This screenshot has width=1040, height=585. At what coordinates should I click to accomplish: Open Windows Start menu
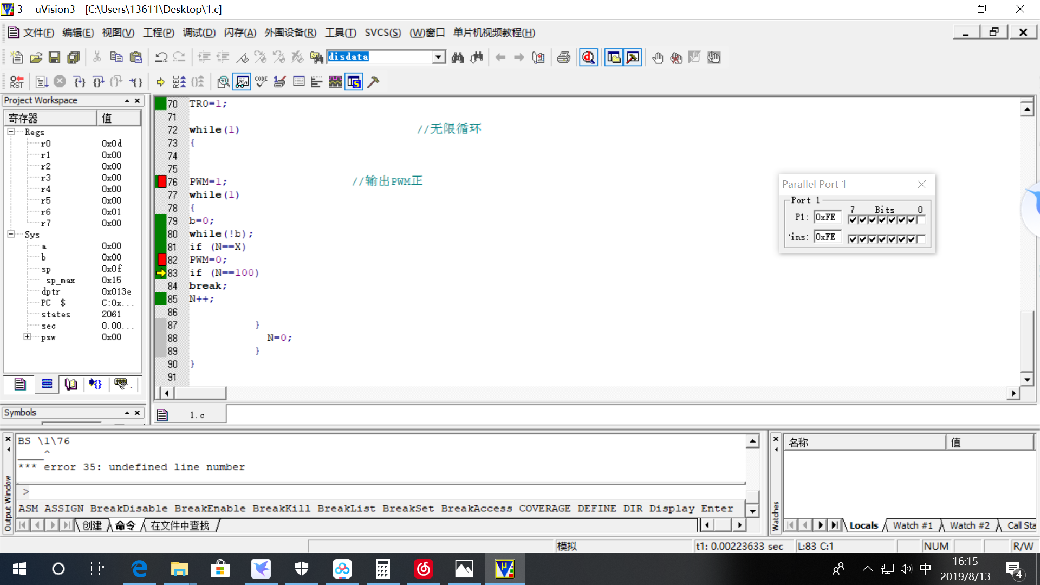(x=19, y=569)
